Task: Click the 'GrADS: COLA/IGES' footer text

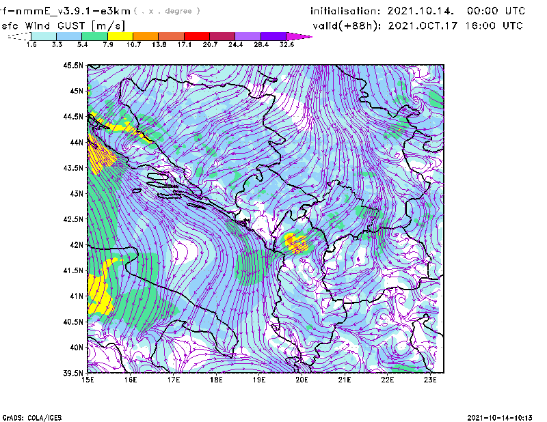Action: pos(32,418)
